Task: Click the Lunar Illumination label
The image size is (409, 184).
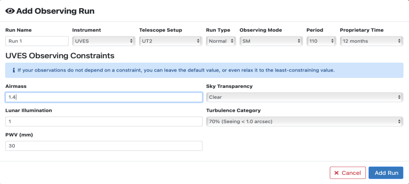Action: (x=29, y=110)
